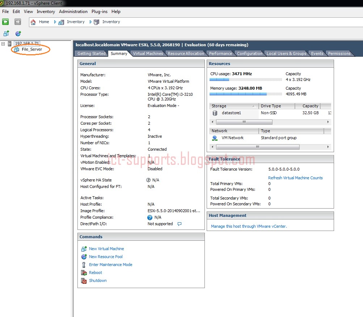
Task: Click New Resource Pool toolbar icon
Action: pos(18,34)
